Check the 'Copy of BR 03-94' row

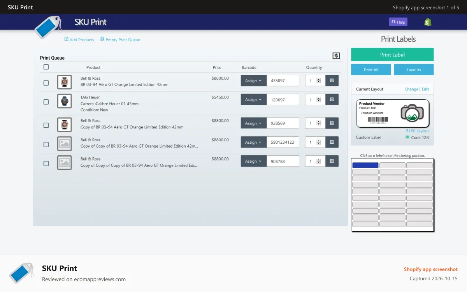coord(46,125)
